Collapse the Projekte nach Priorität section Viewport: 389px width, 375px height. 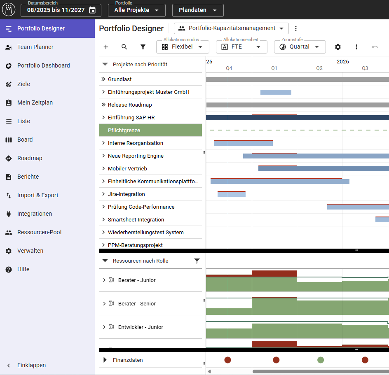click(105, 64)
